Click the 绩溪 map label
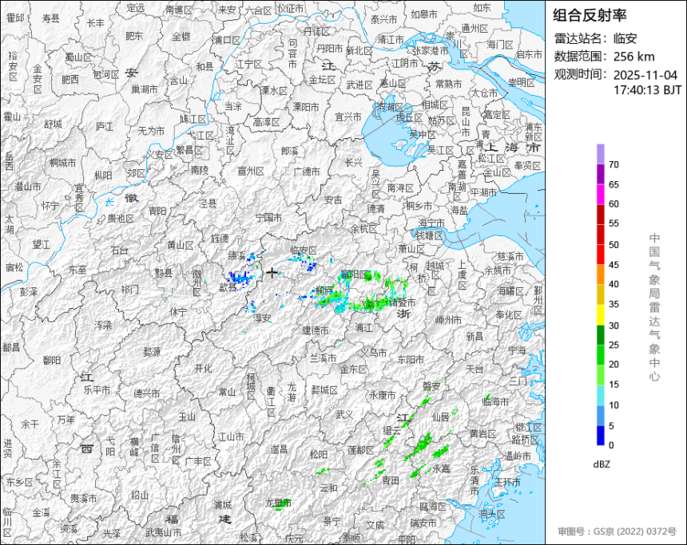The height and width of the screenshot is (545, 687). tap(237, 255)
